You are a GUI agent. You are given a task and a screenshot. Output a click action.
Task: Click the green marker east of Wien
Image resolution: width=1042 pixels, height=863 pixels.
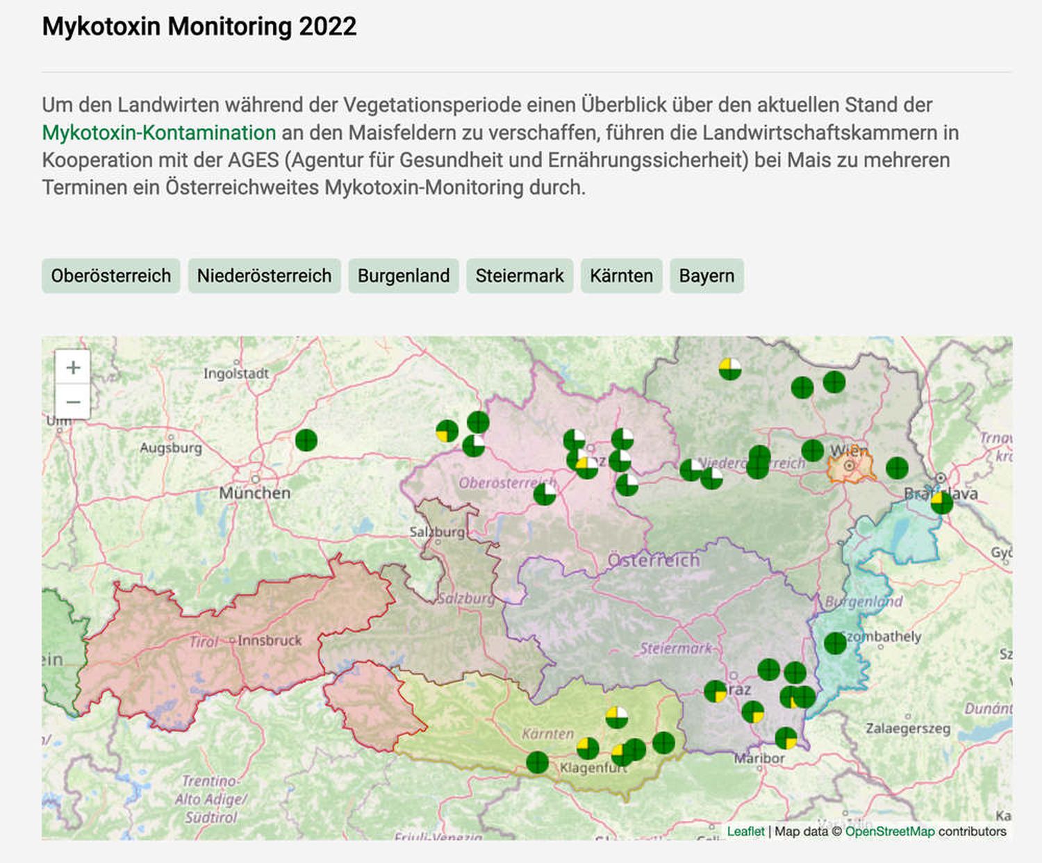[897, 468]
